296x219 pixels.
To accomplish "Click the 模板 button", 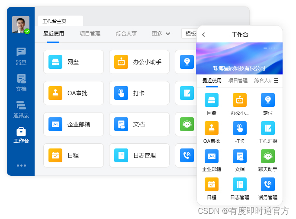I will 189,34.
